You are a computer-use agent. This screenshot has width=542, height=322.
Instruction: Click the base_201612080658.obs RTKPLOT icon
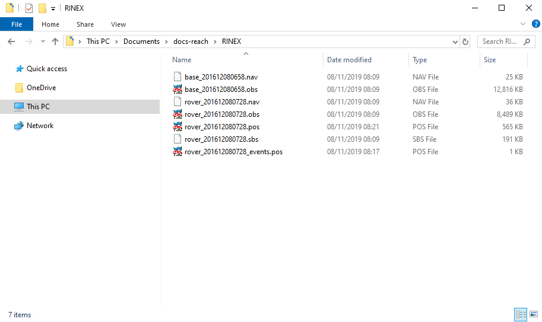(178, 90)
